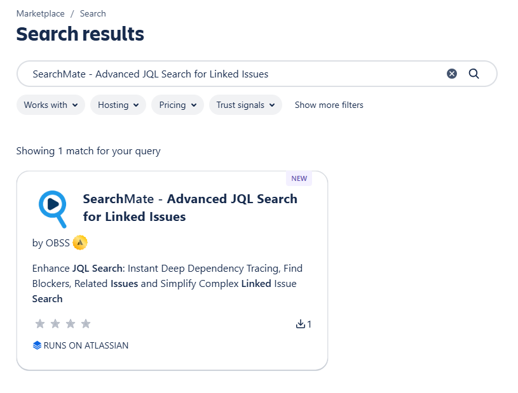
Task: Open the Pricing filter dropdown
Action: pos(177,105)
